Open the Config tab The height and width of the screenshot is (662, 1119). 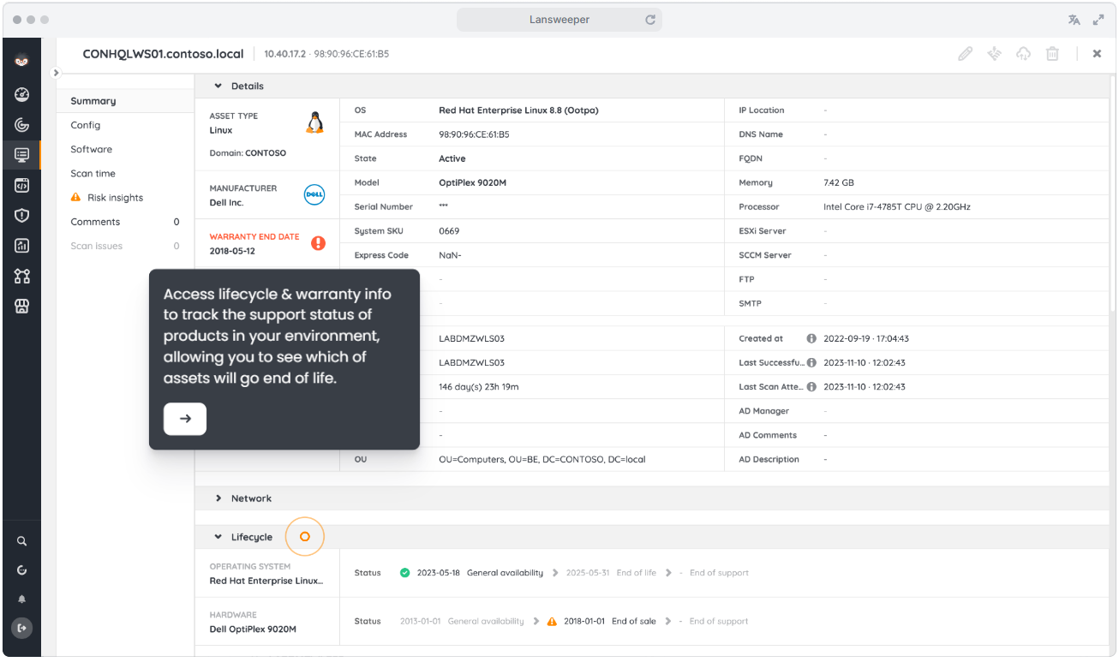point(125,125)
